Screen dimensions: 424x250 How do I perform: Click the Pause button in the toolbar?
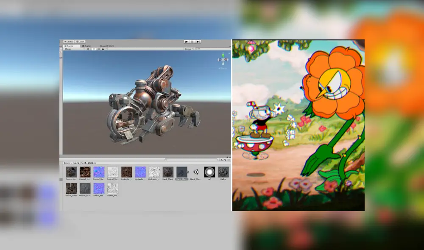coord(192,42)
